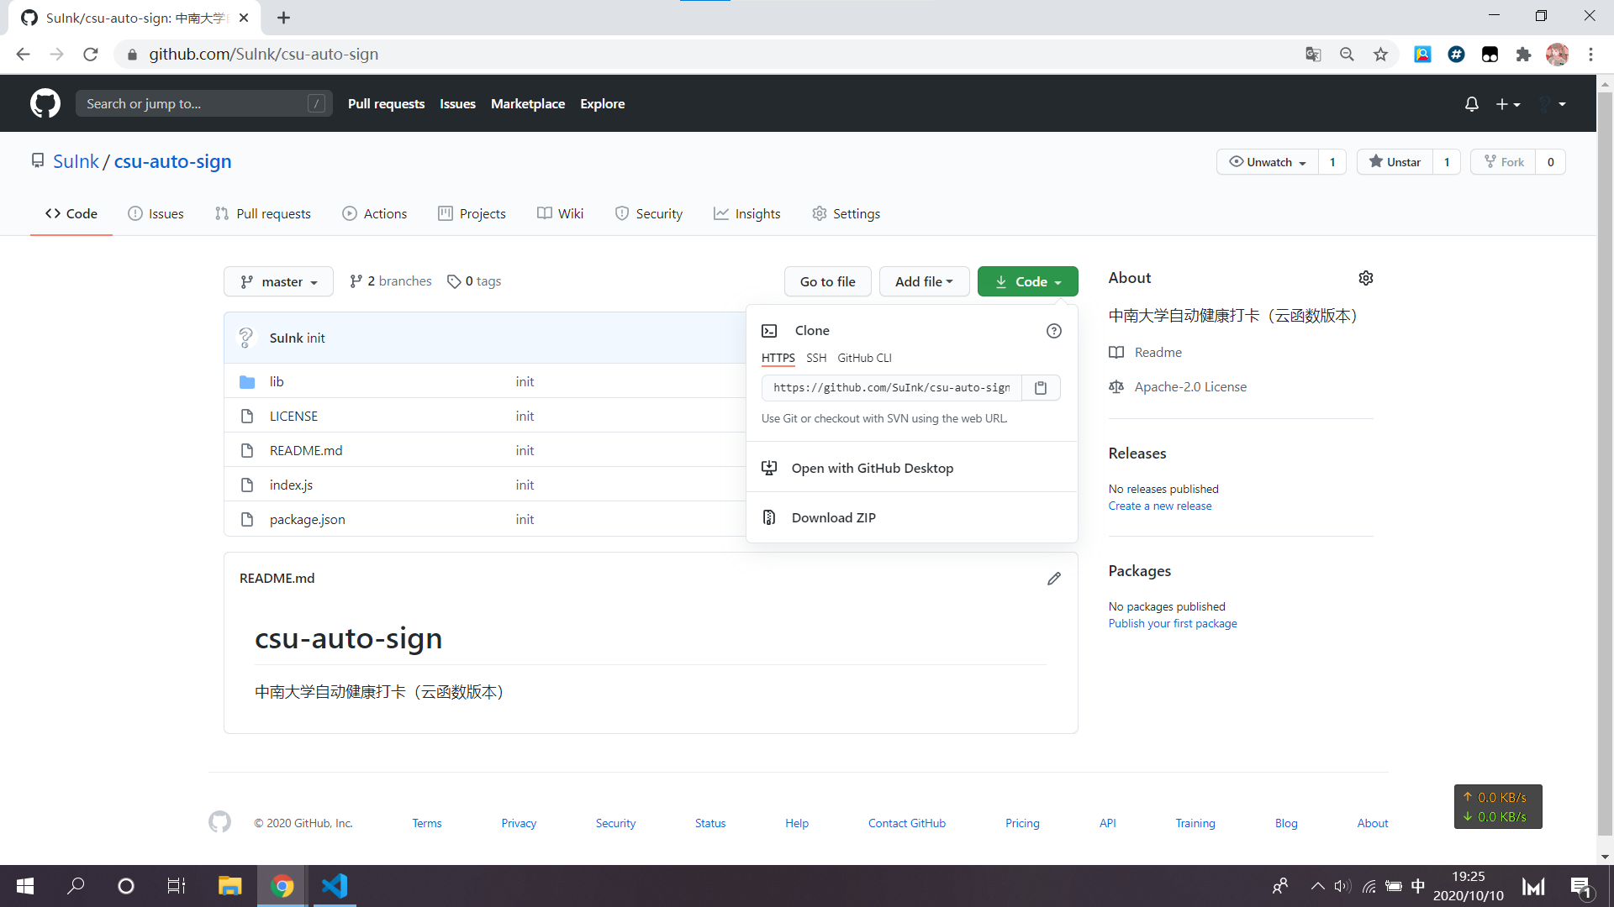Viewport: 1614px width, 907px height.
Task: Unstar the csu-auto-sign repository
Action: (x=1395, y=162)
